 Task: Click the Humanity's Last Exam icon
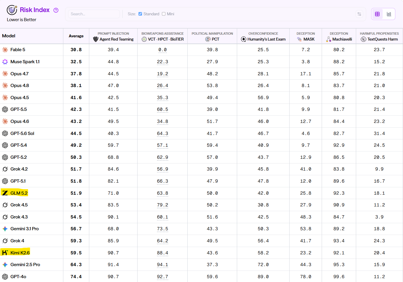point(244,39)
